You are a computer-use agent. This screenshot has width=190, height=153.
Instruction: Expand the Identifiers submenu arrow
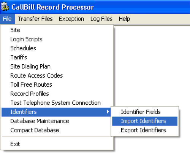pos(108,112)
